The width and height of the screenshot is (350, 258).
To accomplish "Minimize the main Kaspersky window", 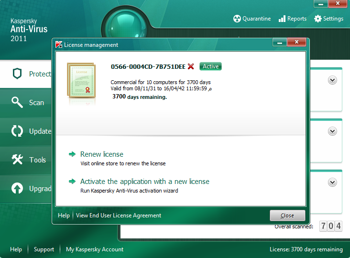I will click(x=321, y=4).
